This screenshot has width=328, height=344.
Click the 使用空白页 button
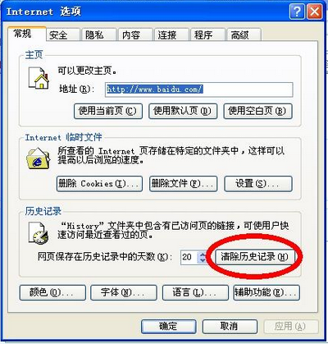click(x=257, y=111)
